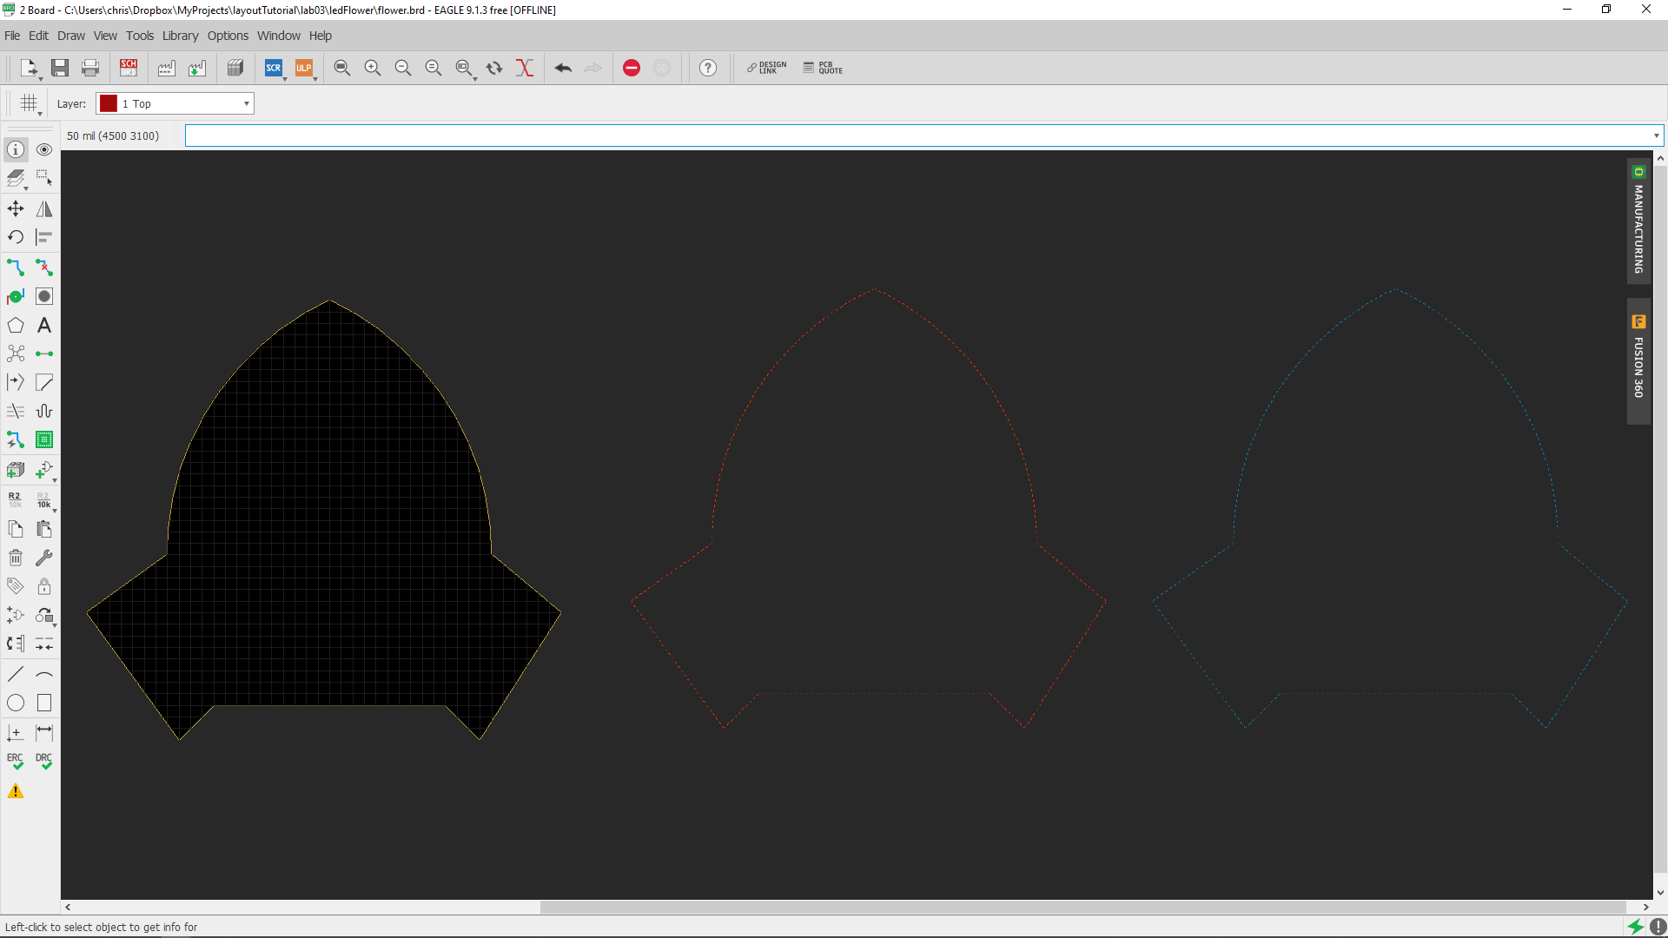Save the board file

point(60,68)
